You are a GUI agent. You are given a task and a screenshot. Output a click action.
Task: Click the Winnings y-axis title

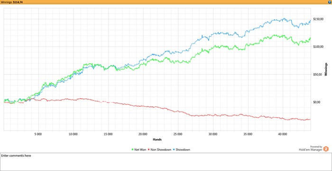click(x=326, y=69)
